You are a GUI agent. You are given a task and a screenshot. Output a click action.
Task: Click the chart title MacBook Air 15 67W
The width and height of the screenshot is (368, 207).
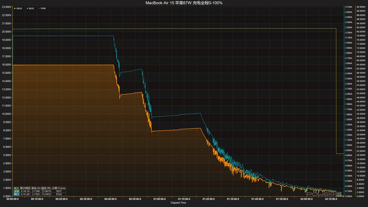[184, 3]
